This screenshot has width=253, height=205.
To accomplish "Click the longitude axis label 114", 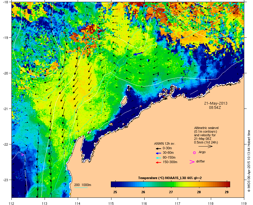I will [x=78, y=203].
